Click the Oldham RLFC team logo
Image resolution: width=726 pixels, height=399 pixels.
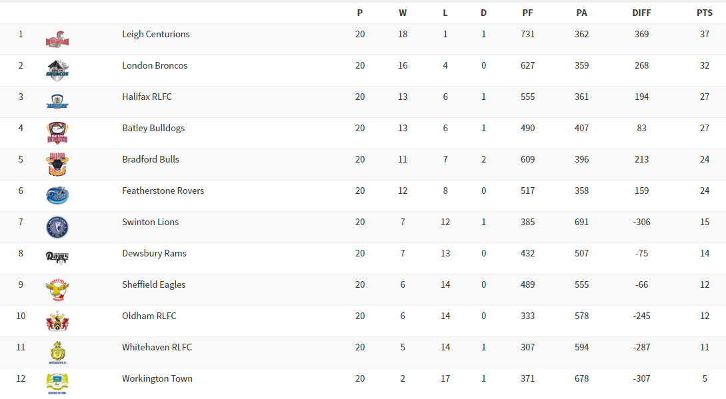coord(57,321)
